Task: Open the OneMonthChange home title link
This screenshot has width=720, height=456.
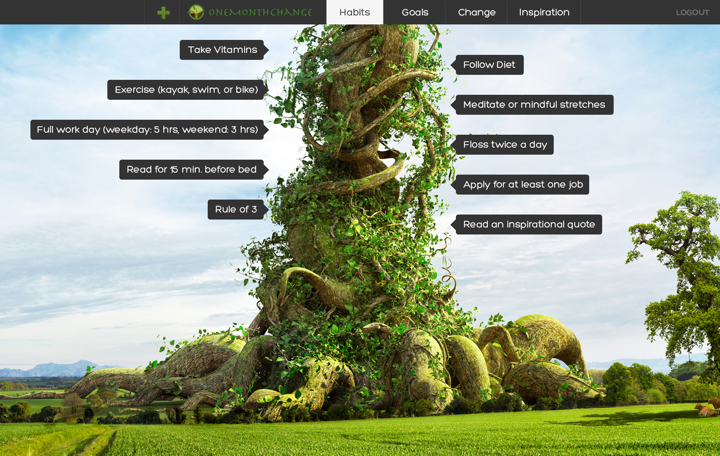Action: click(x=260, y=12)
